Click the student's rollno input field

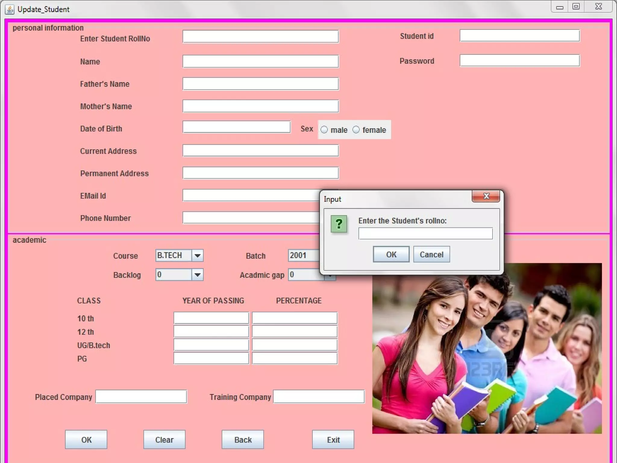(425, 234)
